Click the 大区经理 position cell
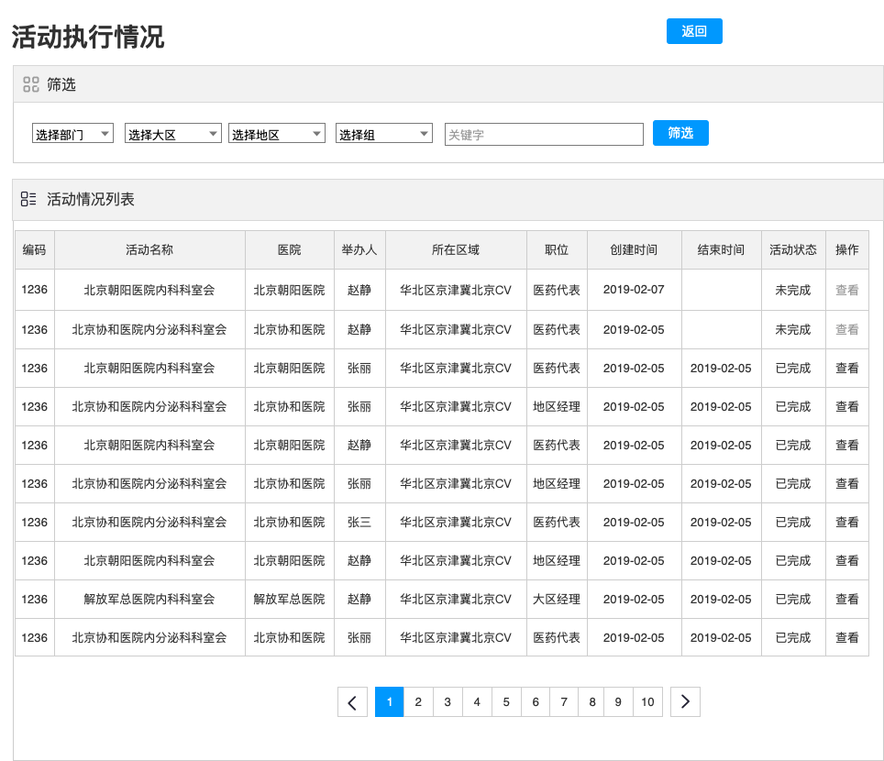 (x=557, y=600)
